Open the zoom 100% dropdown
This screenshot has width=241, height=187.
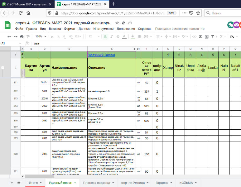[41, 36]
